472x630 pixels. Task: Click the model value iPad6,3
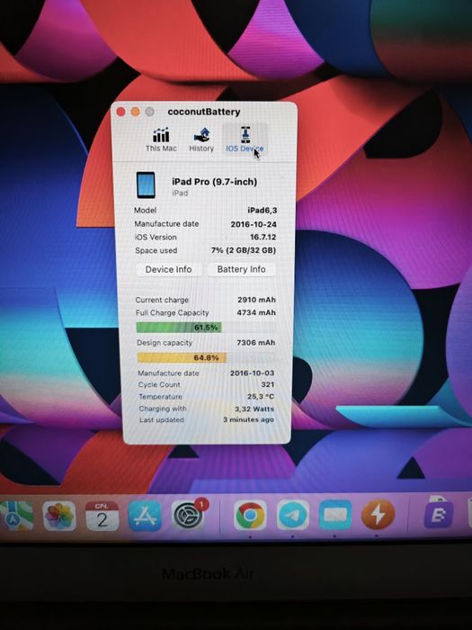(263, 210)
